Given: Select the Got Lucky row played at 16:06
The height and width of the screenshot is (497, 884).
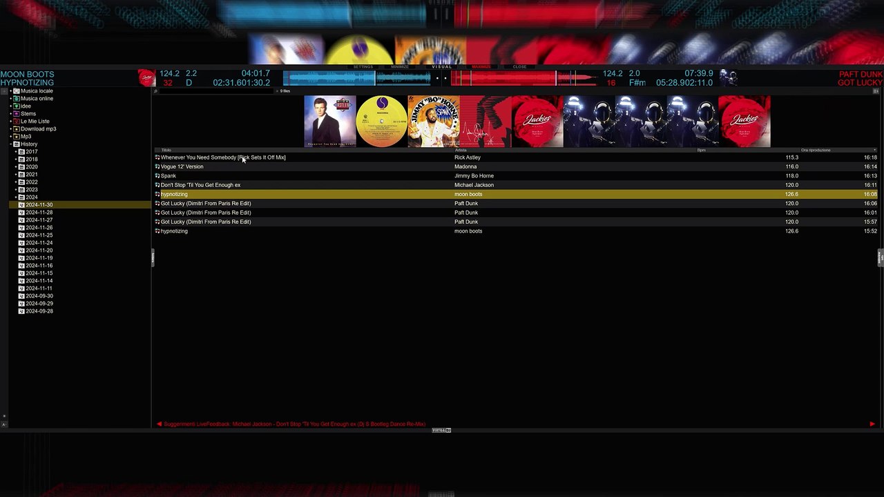Looking at the screenshot, I should [515, 204].
